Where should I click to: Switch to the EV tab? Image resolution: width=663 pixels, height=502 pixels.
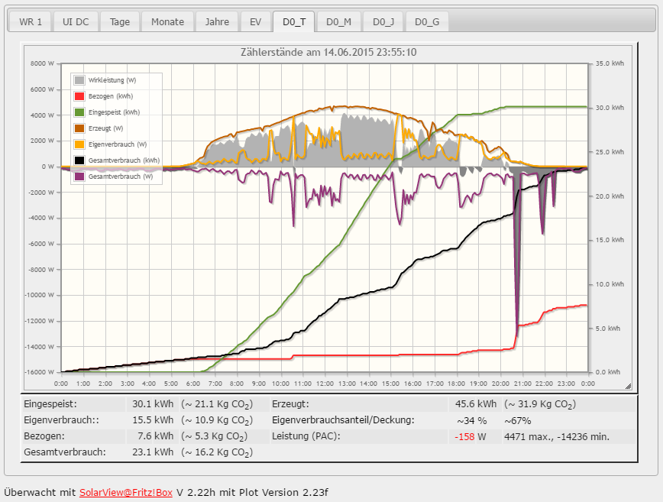pos(255,21)
